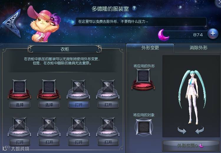Rotate the character preview using the left curved arrow
This screenshot has height=153, width=221.
coord(182,130)
